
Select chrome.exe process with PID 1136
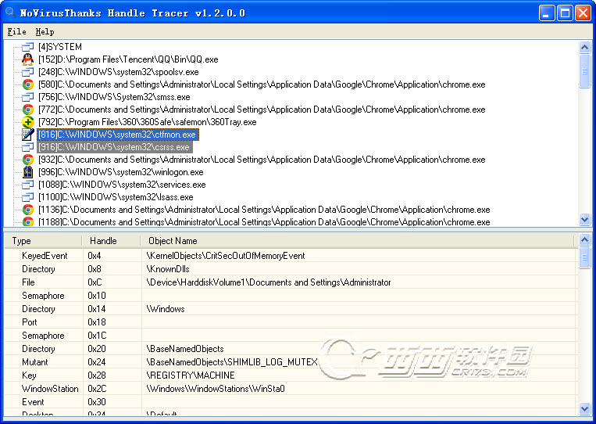click(x=264, y=210)
